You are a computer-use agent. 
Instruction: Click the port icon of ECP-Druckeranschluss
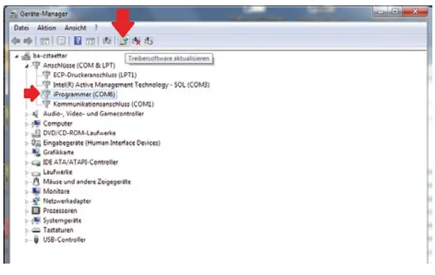[x=46, y=75]
